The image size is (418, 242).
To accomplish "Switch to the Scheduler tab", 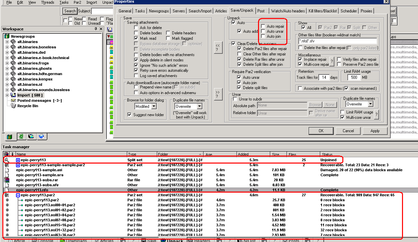I will coord(349,11).
